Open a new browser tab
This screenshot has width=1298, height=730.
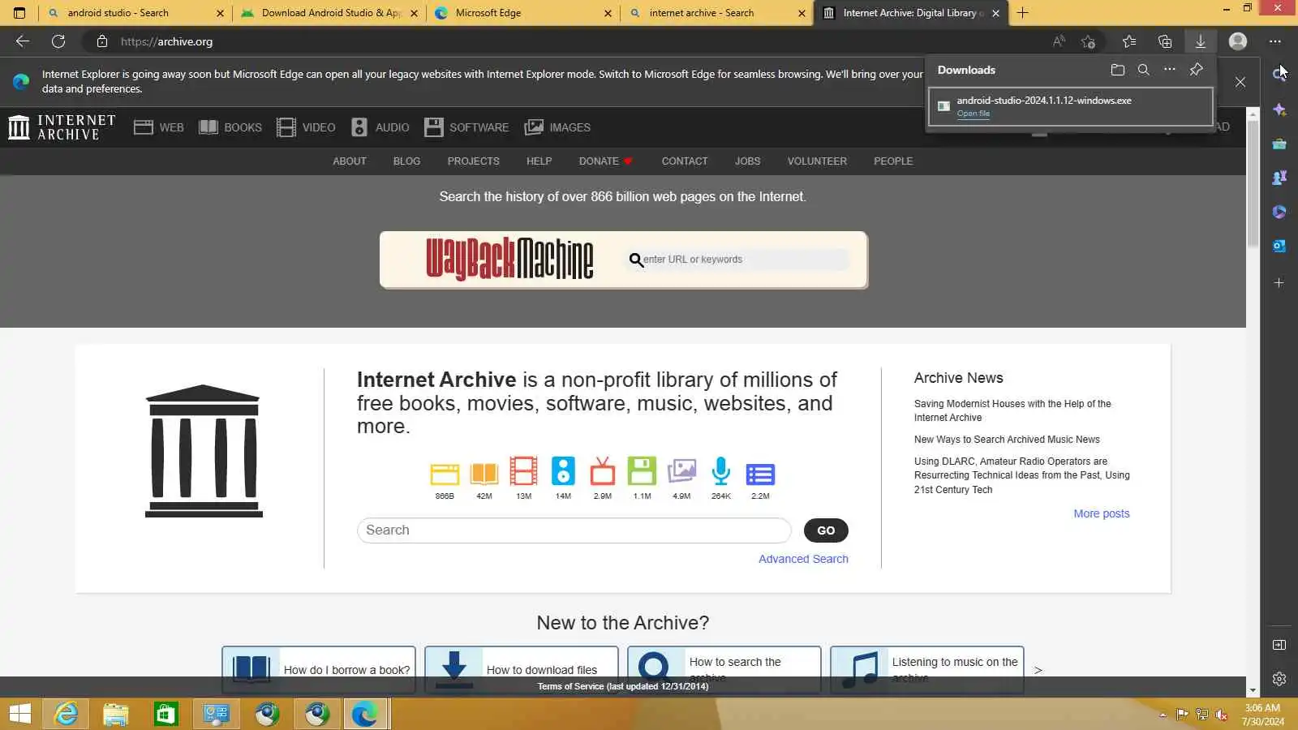(1023, 13)
